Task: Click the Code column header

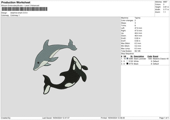Action: tap(150, 56)
